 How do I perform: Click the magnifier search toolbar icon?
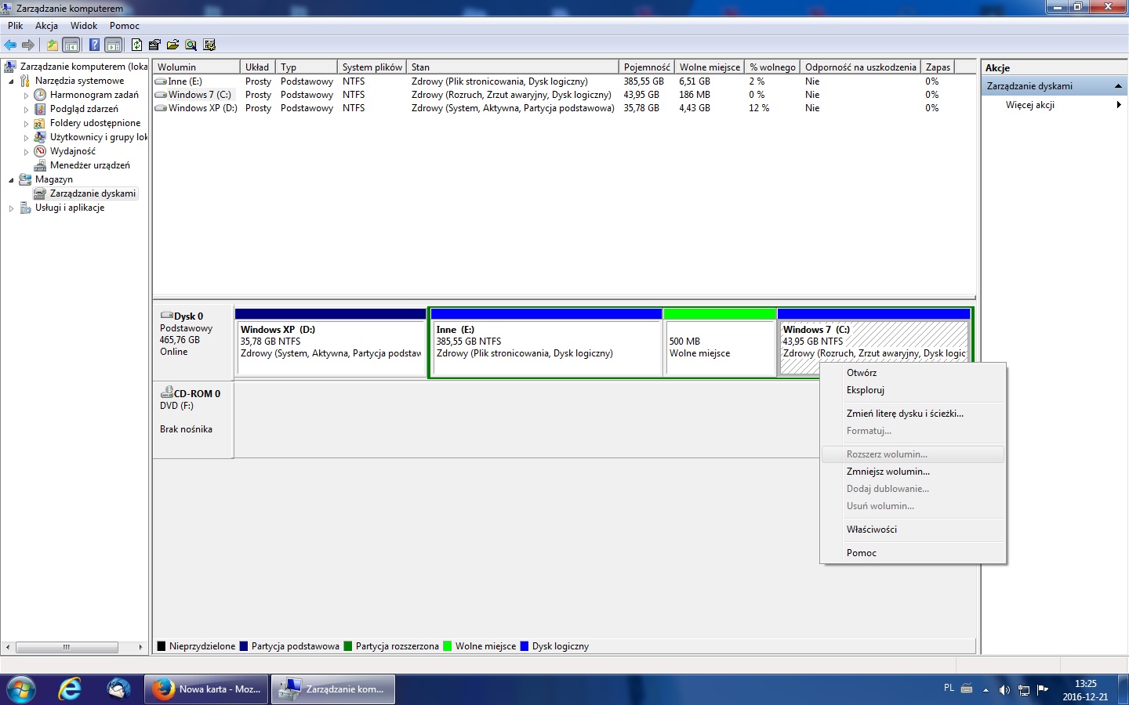[x=191, y=45]
